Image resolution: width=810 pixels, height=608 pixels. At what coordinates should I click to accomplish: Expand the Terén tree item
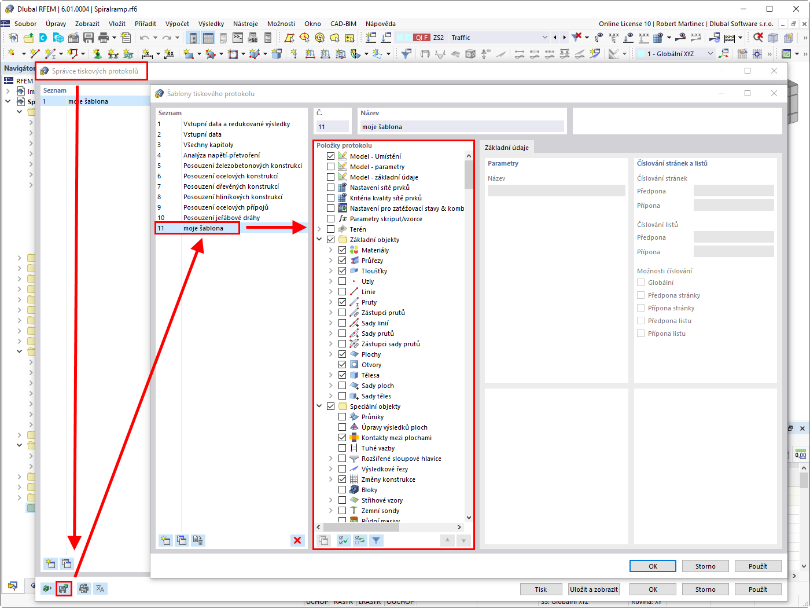[319, 229]
